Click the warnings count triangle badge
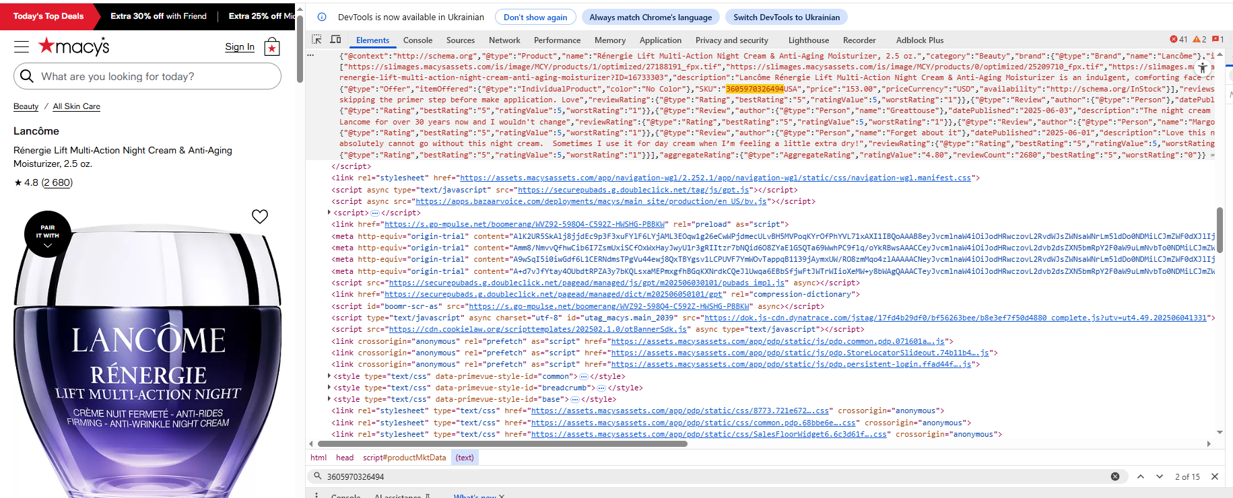The image size is (1233, 498). pos(1200,40)
